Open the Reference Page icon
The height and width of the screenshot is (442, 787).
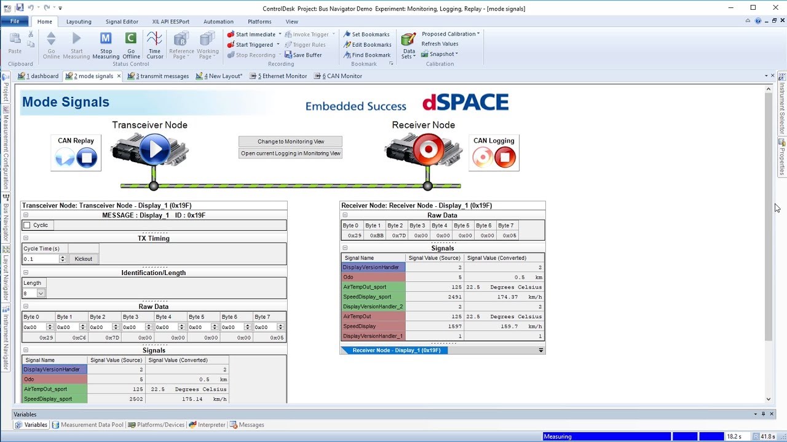(181, 45)
